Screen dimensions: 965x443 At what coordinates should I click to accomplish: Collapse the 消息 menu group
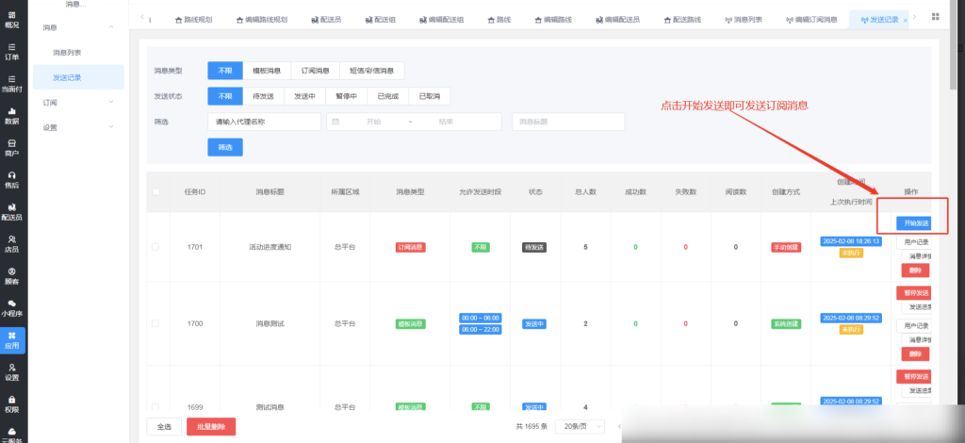(111, 28)
